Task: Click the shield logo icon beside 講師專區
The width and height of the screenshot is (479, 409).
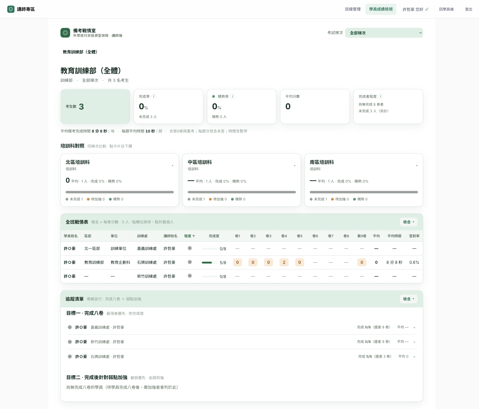Action: [11, 9]
